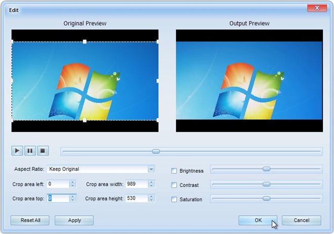The image size is (334, 234).
Task: Toggle the Contrast checkbox
Action: coord(175,185)
